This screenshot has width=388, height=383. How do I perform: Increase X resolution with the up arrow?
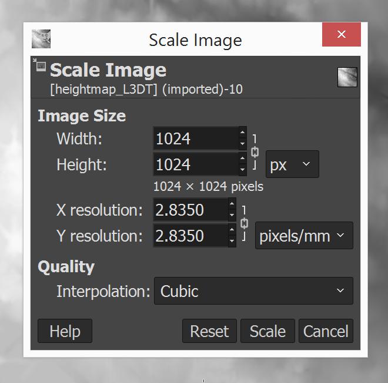(232, 204)
